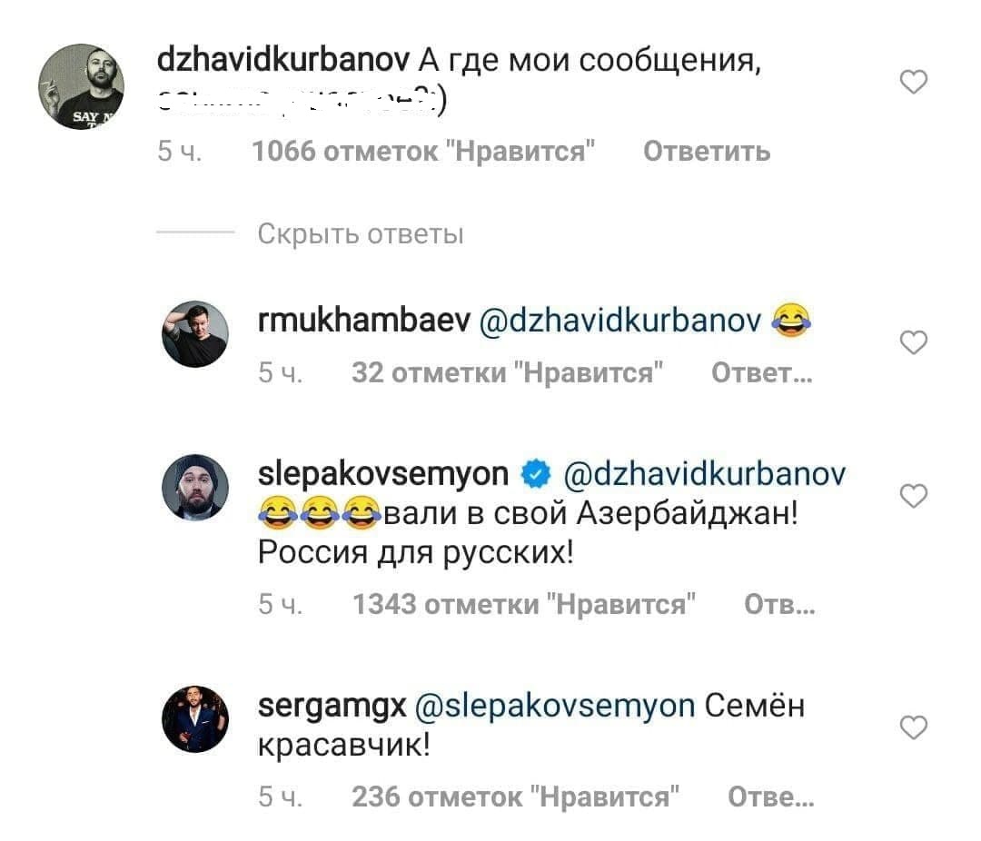
Task: Reply to rmukhambaev's comment
Action: [x=762, y=372]
